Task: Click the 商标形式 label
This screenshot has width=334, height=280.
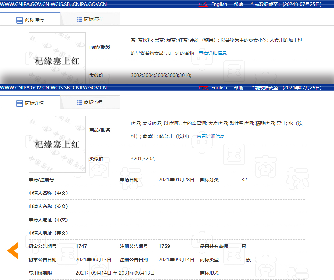Action: point(209,273)
